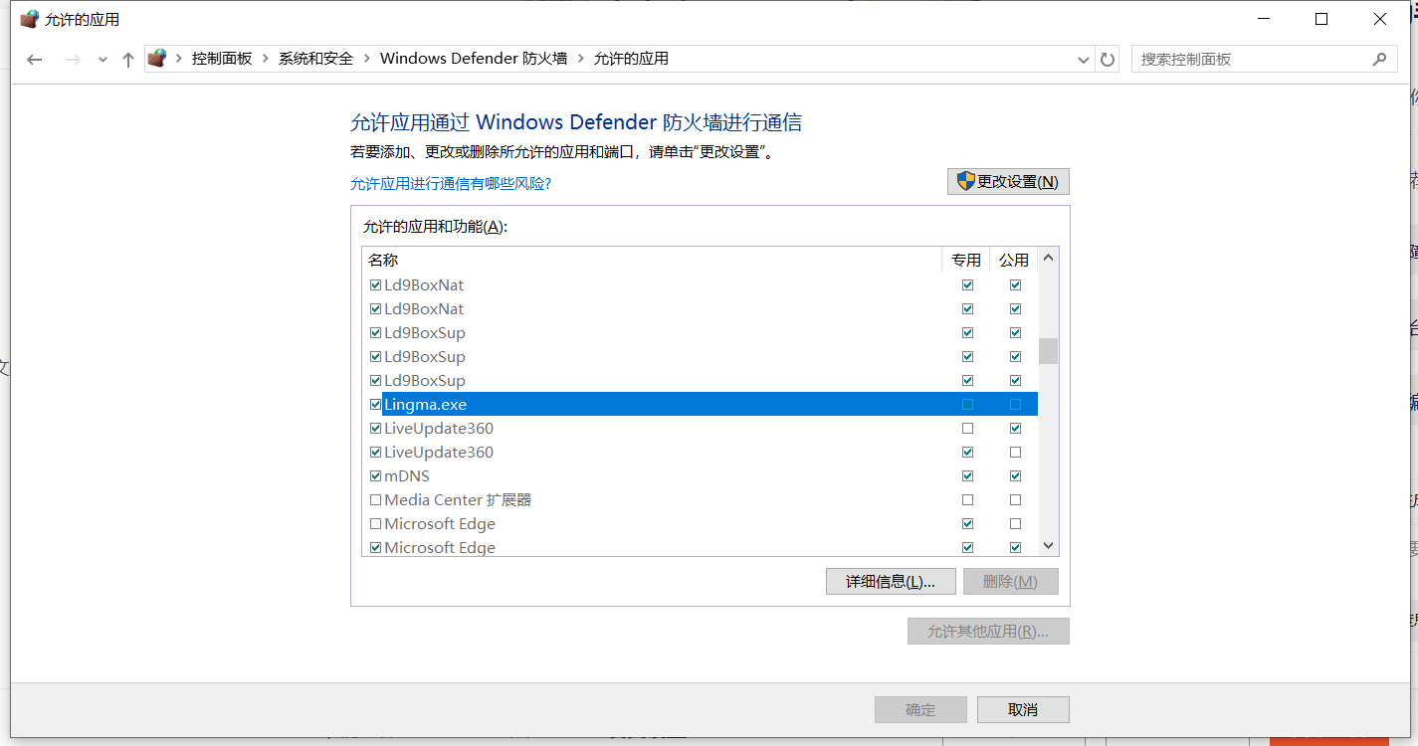Expand chevron after Windows Defender 防火墙 breadcrumb
The height and width of the screenshot is (746, 1418).
[x=581, y=59]
